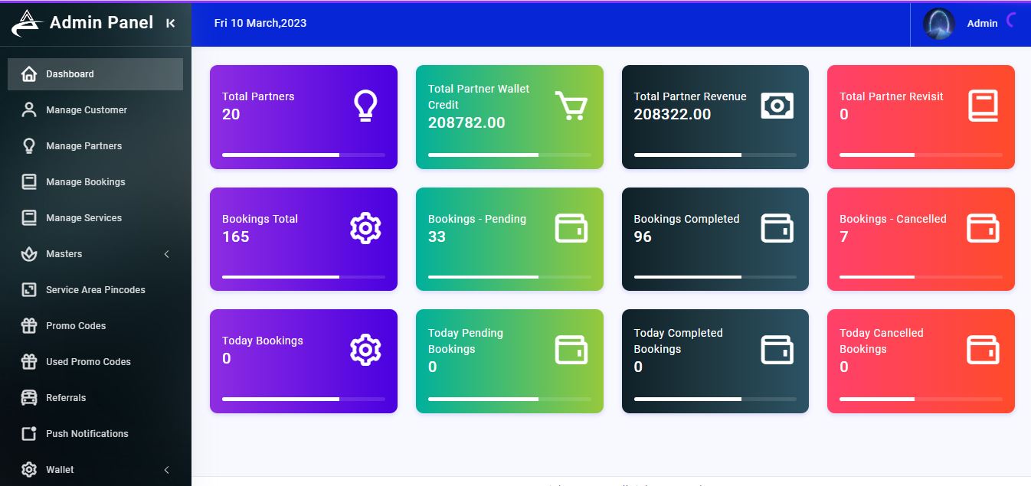This screenshot has width=1031, height=486.
Task: Click the Today Bookings label
Action: tap(263, 341)
